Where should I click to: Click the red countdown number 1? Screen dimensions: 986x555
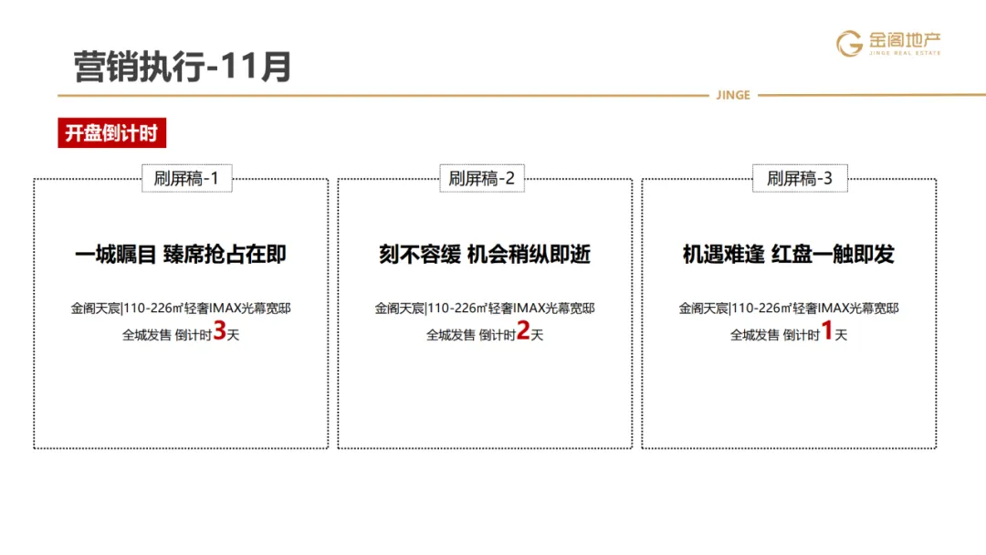[x=827, y=330]
